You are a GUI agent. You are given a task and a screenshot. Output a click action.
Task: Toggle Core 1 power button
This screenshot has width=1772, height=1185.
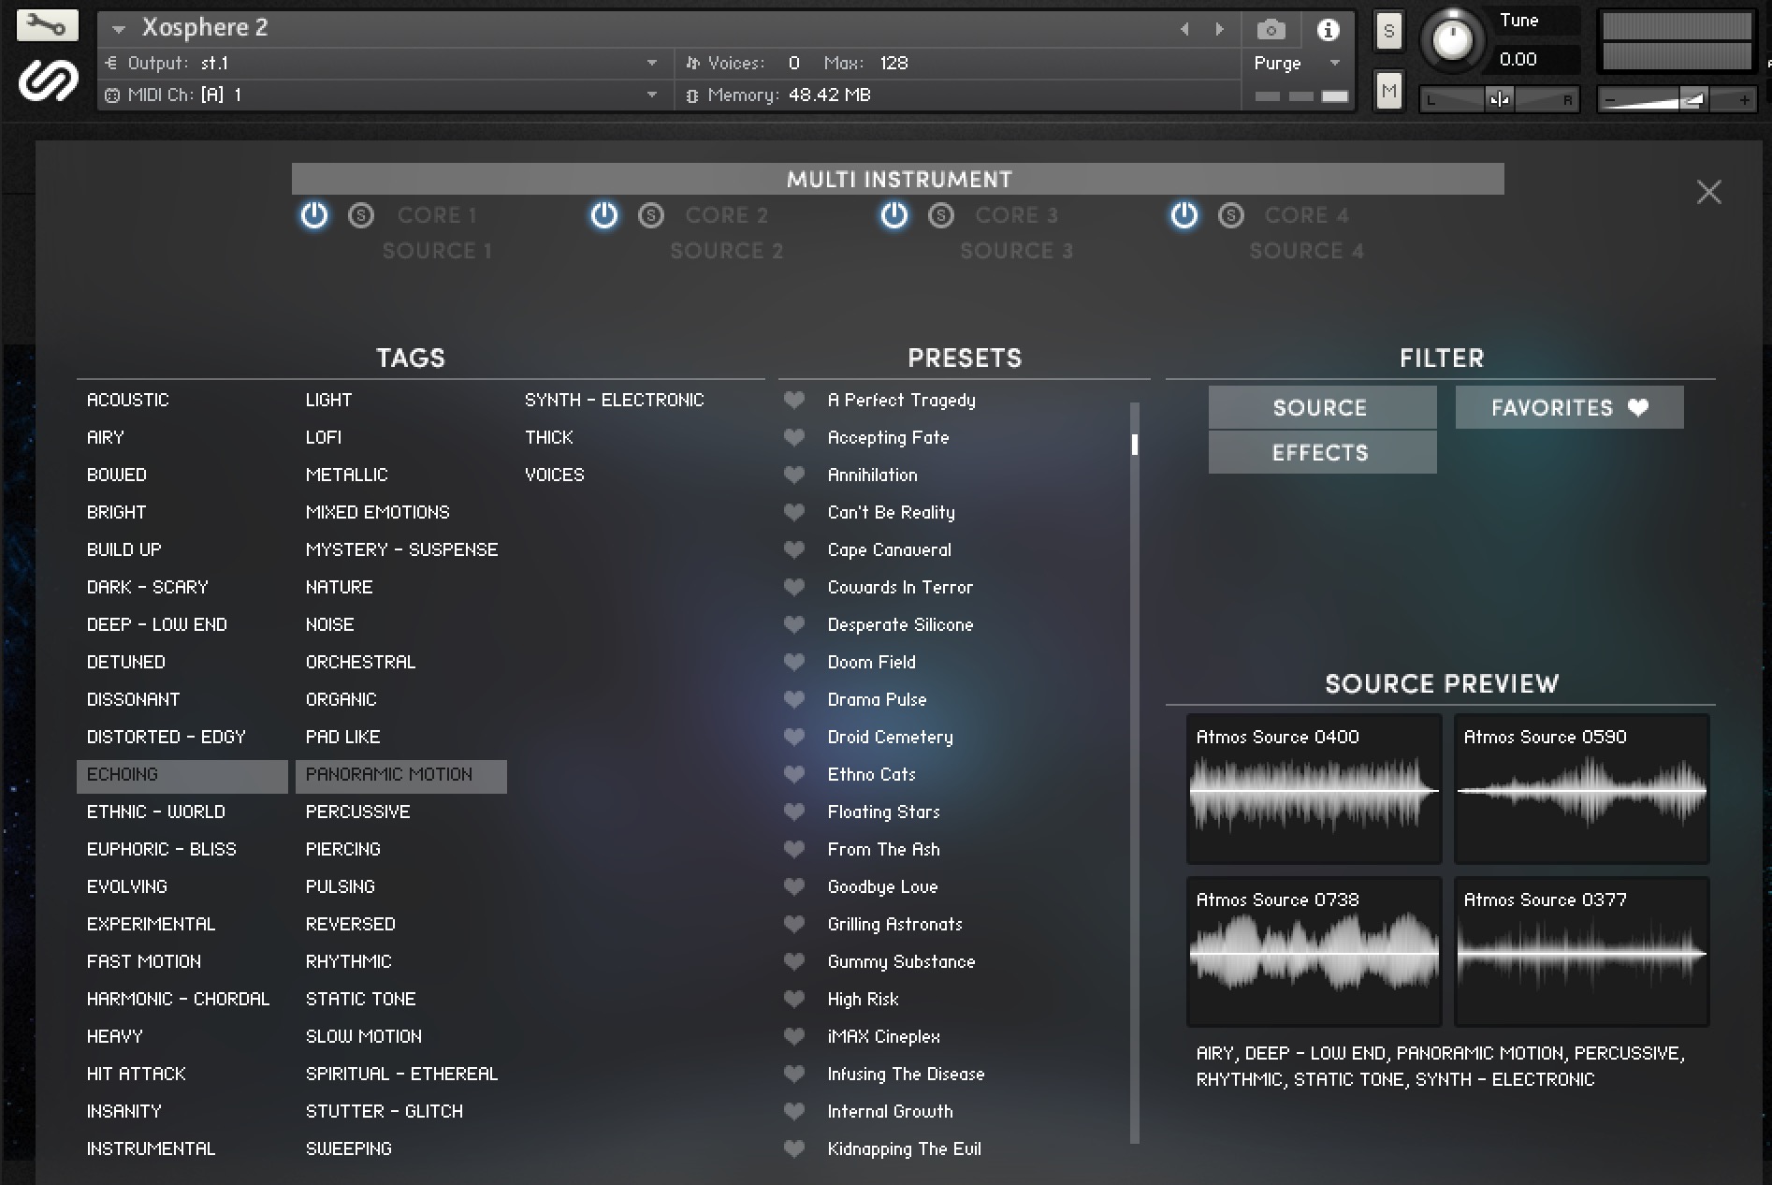pyautogui.click(x=314, y=215)
